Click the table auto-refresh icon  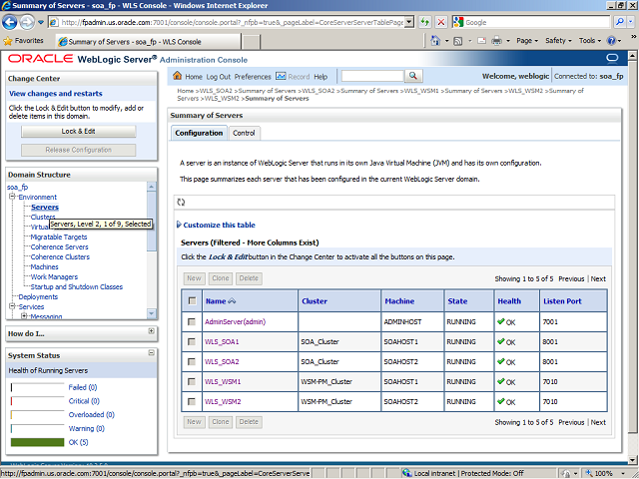tap(181, 202)
